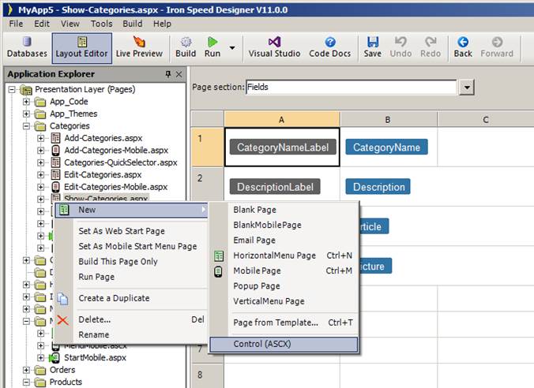The image size is (534, 388).
Task: Collapse the Products folder
Action: pos(26,382)
